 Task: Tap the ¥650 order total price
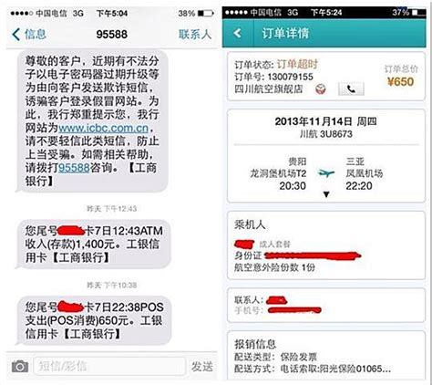point(401,81)
